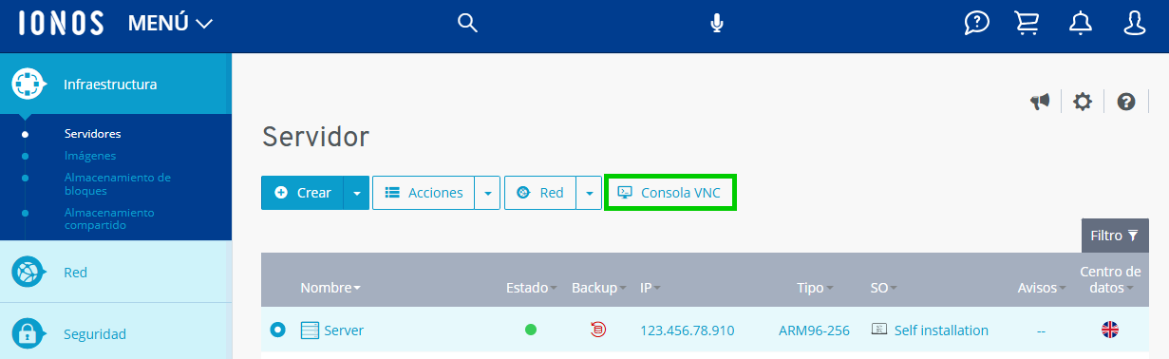1169x359 pixels.
Task: Click the megaphone announcements icon
Action: pyautogui.click(x=1040, y=102)
